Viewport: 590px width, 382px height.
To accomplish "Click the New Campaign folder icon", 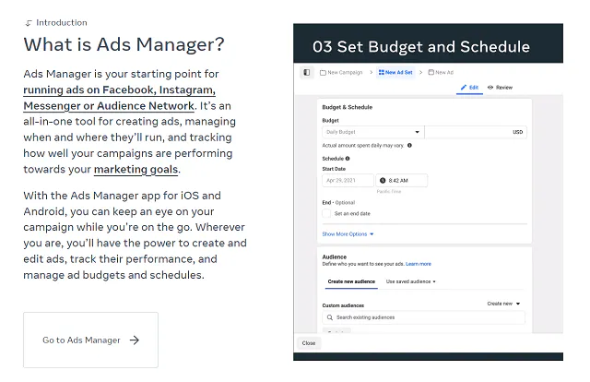I will click(x=323, y=72).
